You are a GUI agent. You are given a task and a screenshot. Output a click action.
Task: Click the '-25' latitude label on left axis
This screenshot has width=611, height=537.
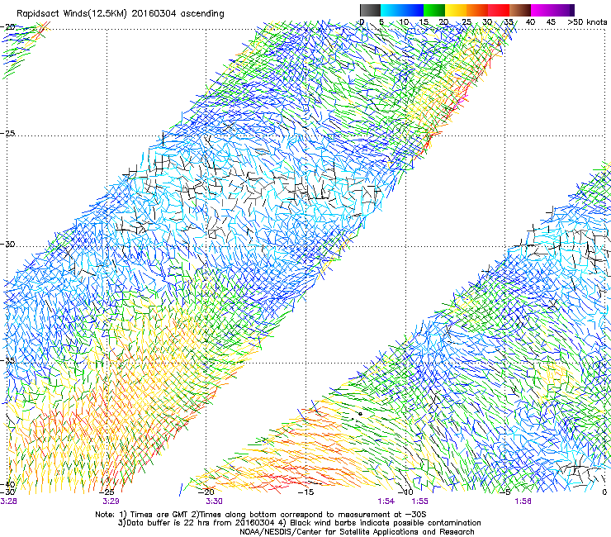pyautogui.click(x=8, y=133)
